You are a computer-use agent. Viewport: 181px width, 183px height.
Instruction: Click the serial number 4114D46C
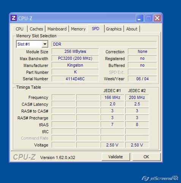click(75, 79)
